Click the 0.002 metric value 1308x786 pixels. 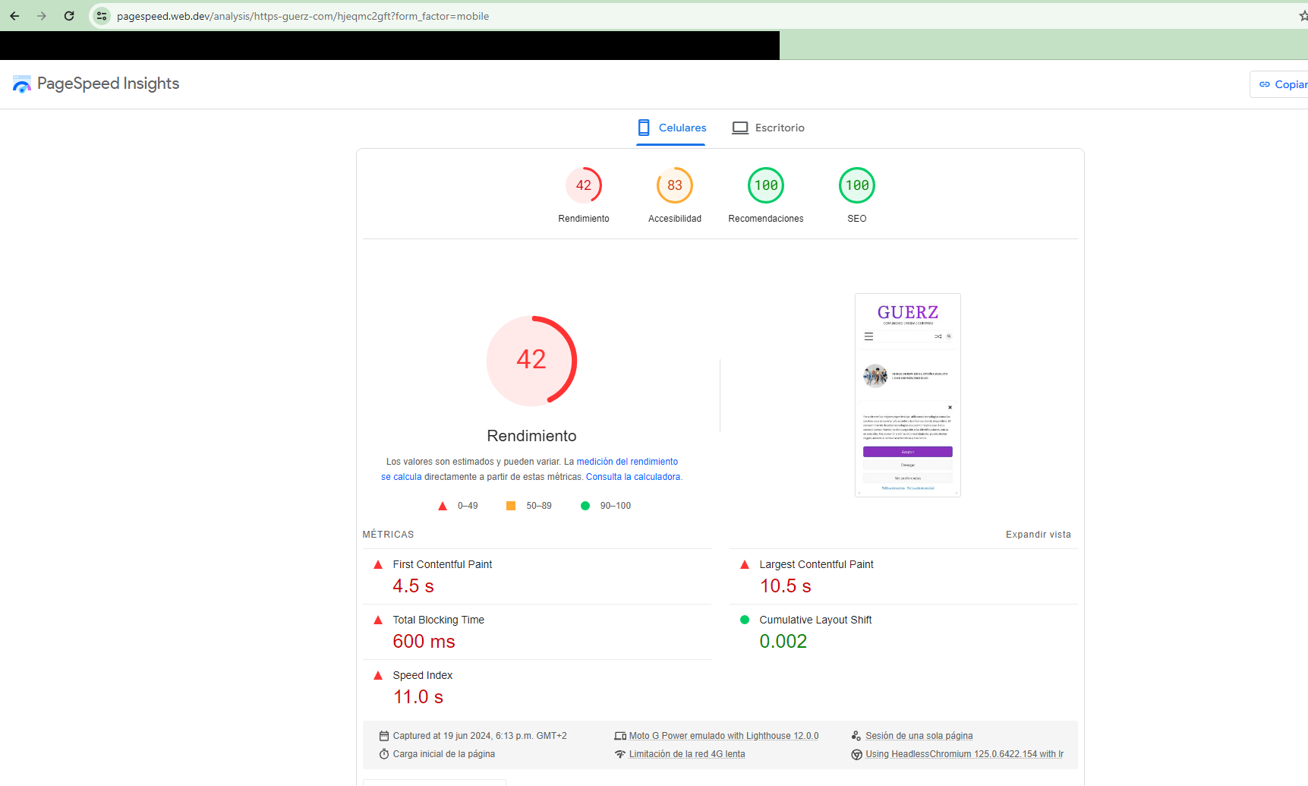[x=783, y=642]
